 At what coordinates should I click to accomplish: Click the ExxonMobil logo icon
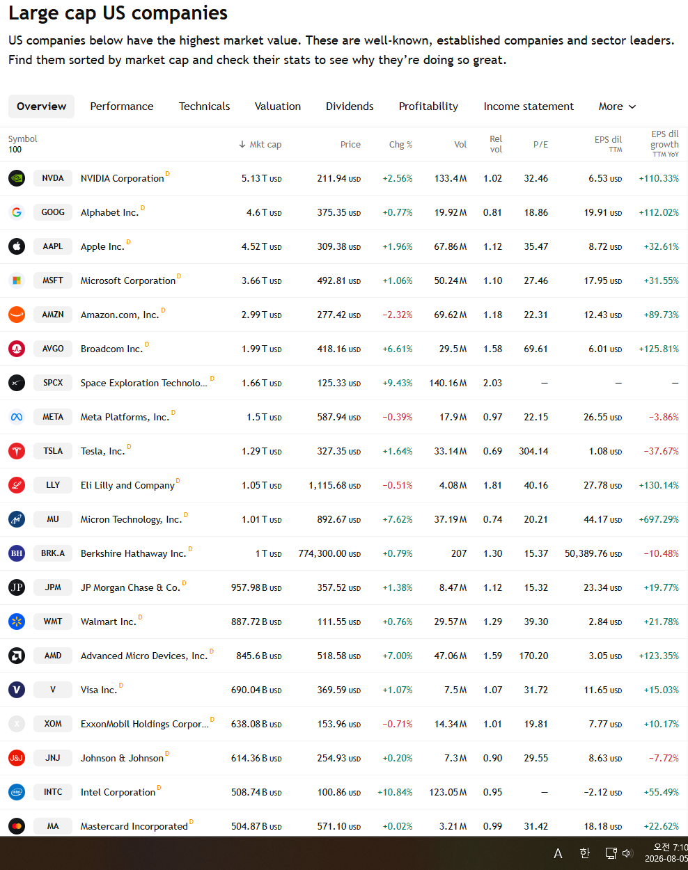pos(17,724)
